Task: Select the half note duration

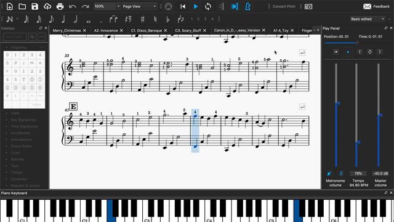Action: tap(76, 19)
